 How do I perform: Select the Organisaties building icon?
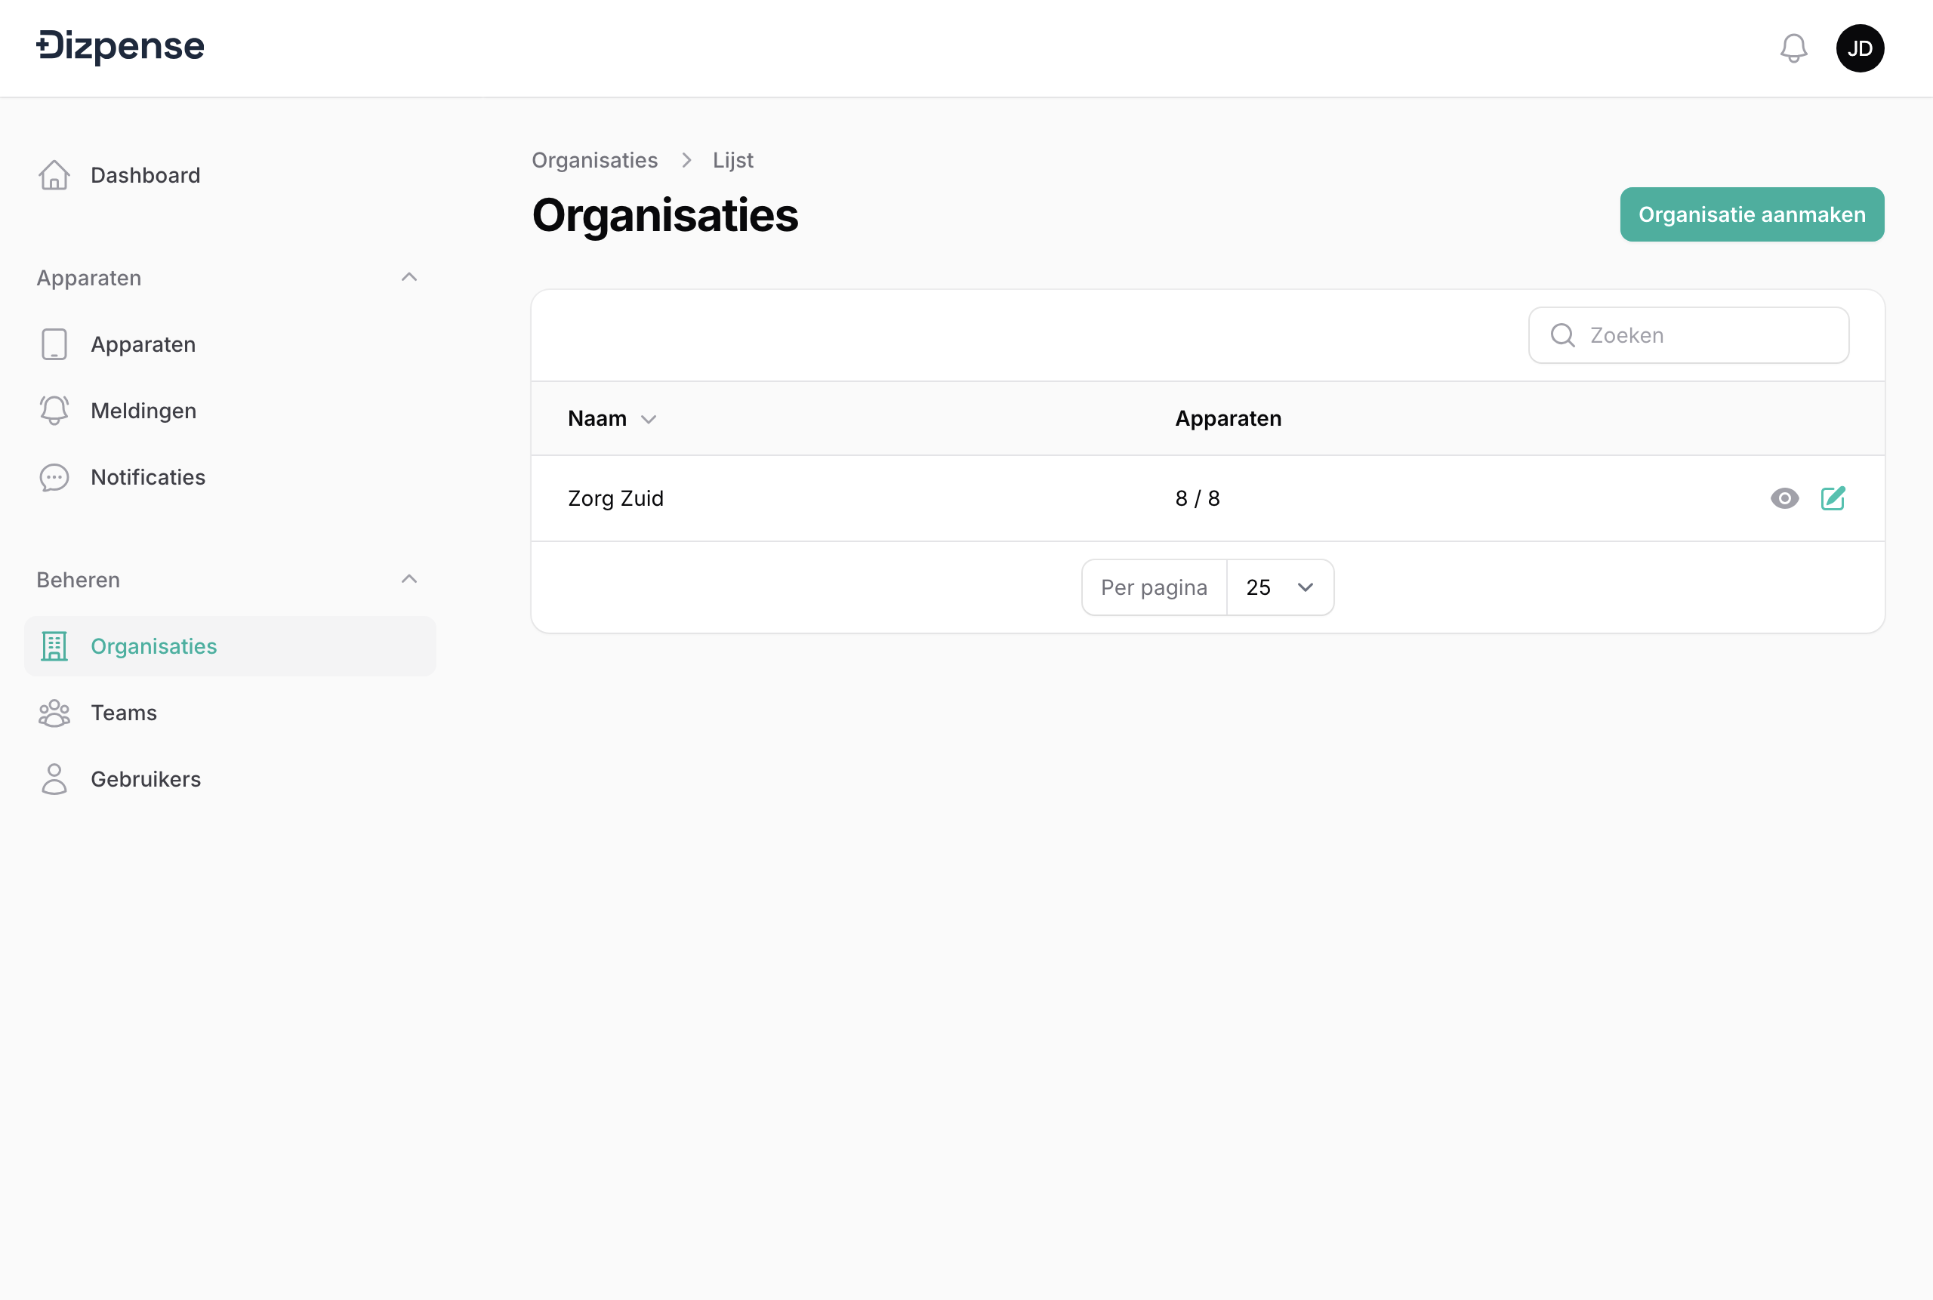(54, 646)
